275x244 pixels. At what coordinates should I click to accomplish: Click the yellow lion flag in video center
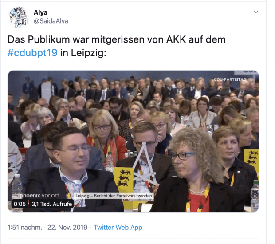(123, 179)
